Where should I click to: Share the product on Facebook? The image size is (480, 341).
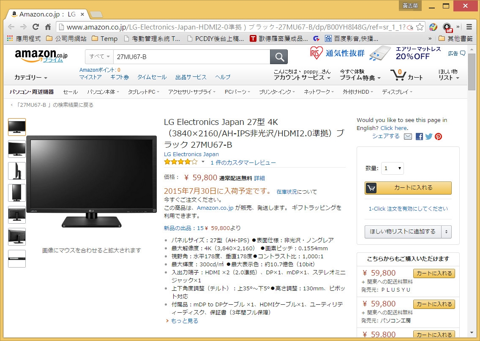click(x=419, y=136)
